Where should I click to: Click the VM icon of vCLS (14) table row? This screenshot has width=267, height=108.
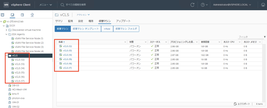click(x=60, y=55)
